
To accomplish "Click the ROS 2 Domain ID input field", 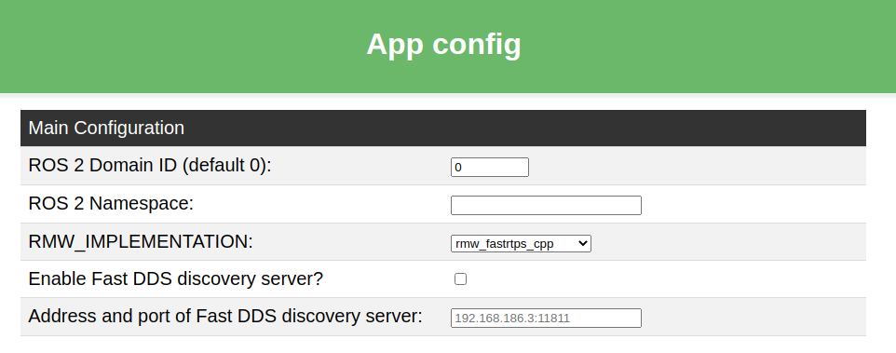I will click(490, 168).
